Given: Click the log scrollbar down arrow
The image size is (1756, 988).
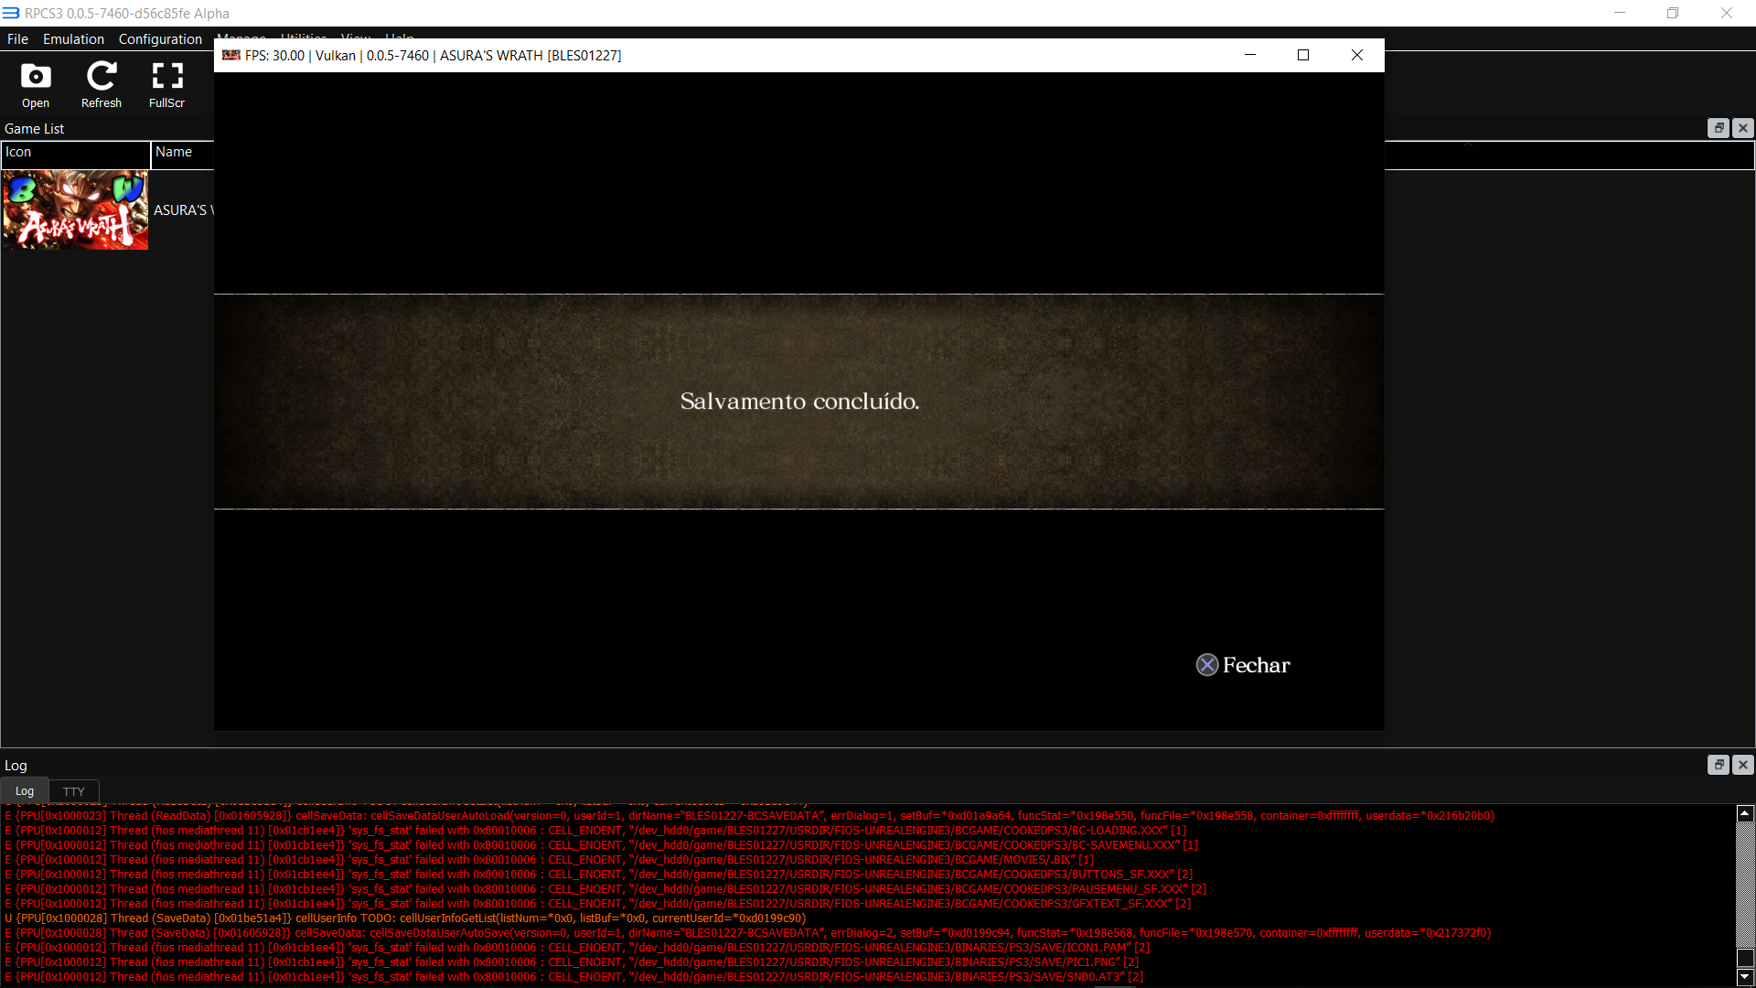Looking at the screenshot, I should pos(1744,977).
